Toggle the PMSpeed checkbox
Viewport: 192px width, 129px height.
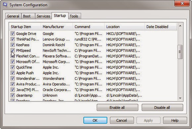click(13, 50)
